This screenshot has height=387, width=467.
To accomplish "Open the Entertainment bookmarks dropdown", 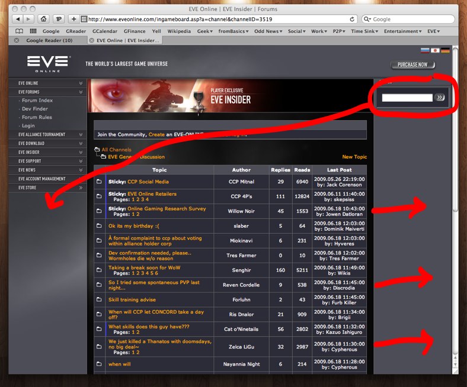I will tap(402, 31).
